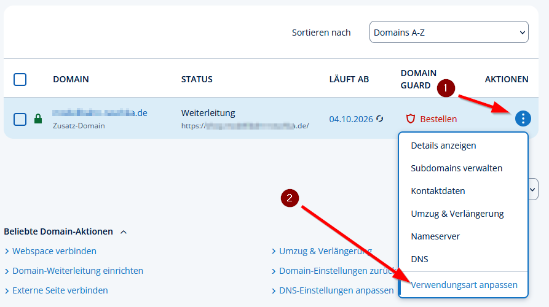Collapse the Beliebte Domain-Aktionen section
The image size is (549, 307).
tap(123, 232)
